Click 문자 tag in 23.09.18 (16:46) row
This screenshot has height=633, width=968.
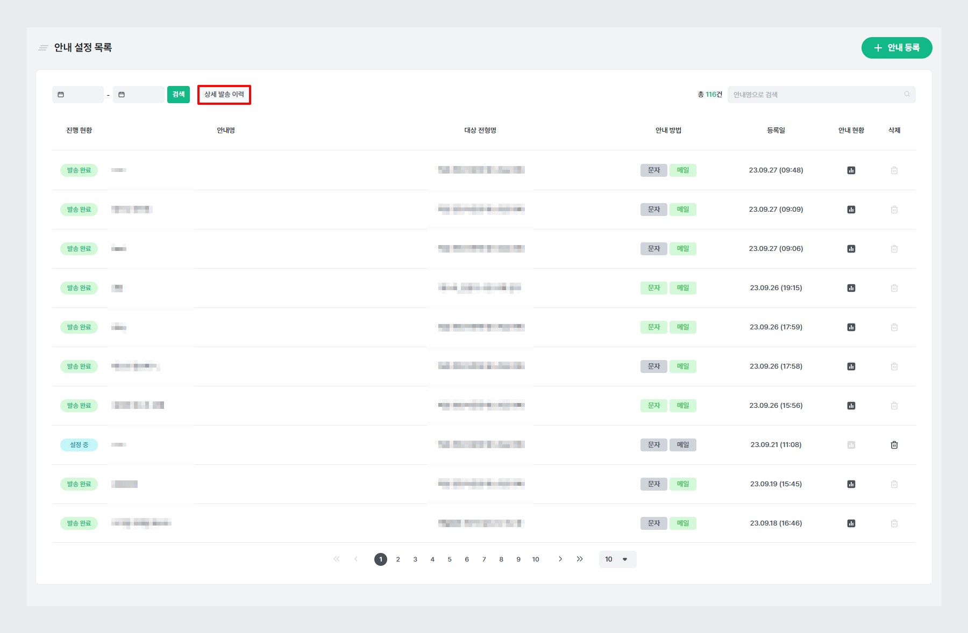(x=654, y=523)
